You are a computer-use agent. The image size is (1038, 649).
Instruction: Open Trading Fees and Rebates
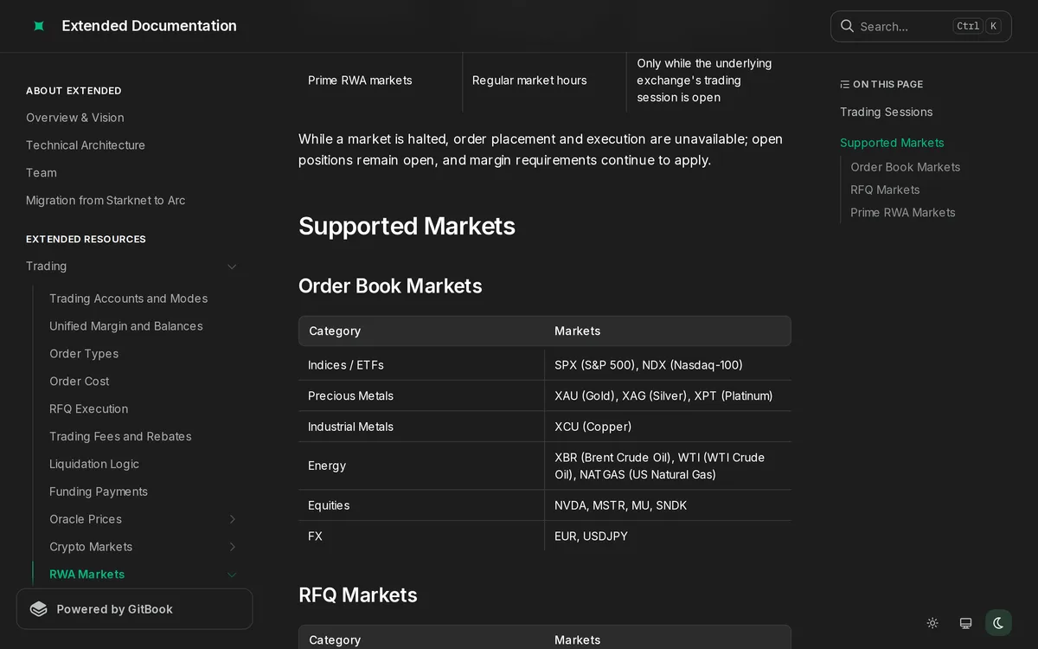(x=120, y=437)
